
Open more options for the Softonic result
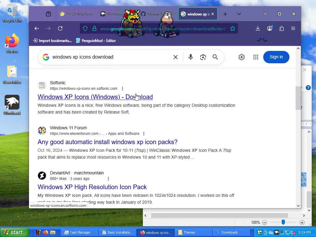click(x=123, y=89)
